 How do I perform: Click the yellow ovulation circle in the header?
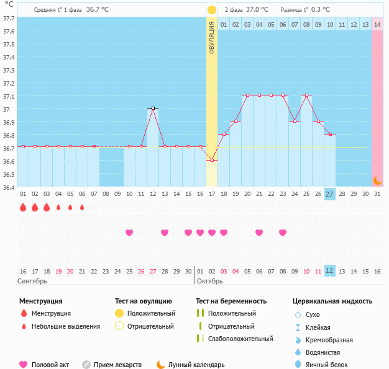coord(212,10)
